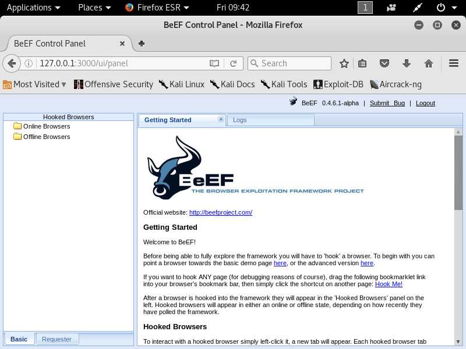This screenshot has height=349, width=466.
Task: Open the Kali Docs bookmark
Action: (232, 84)
